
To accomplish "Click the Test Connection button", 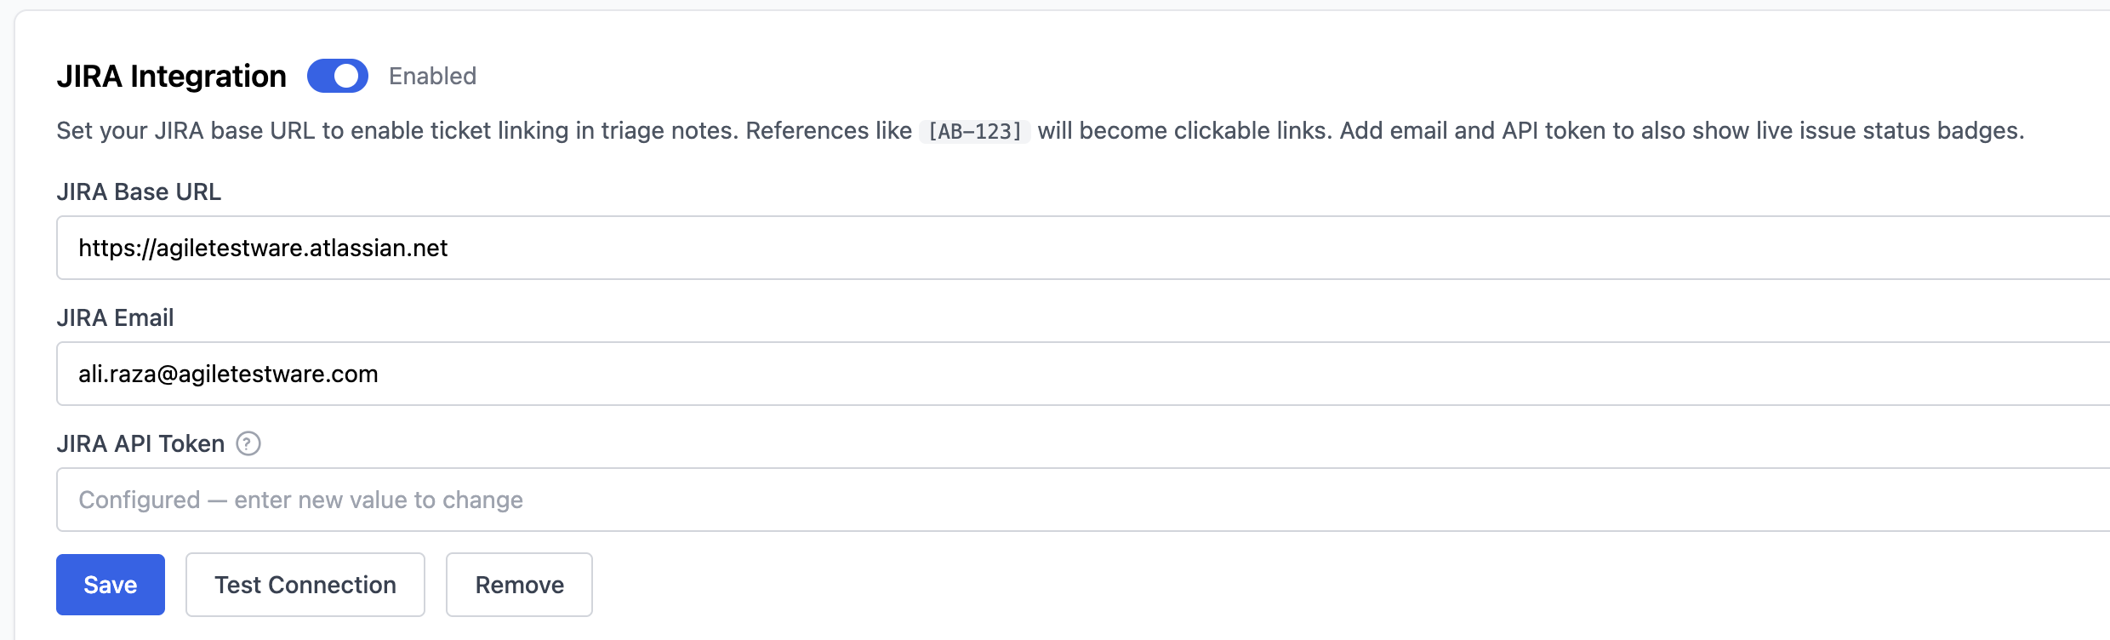I will 305,585.
